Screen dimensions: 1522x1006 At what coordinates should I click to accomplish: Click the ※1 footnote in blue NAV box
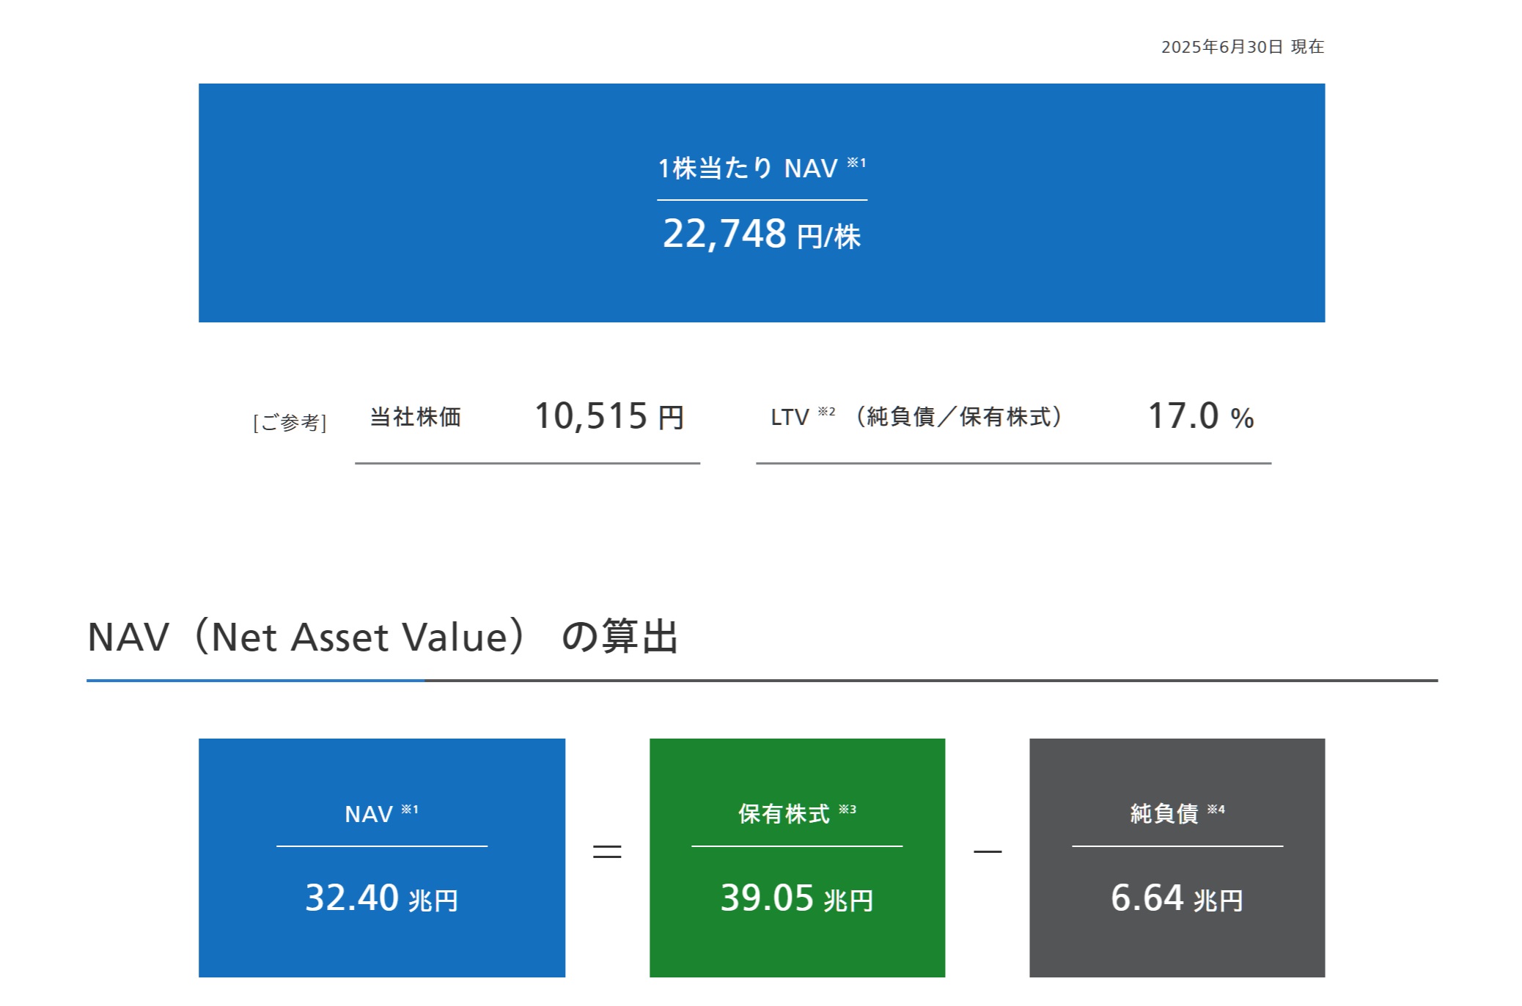pyautogui.click(x=410, y=809)
